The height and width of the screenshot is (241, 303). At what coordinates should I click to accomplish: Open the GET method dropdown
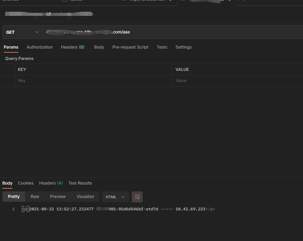point(22,32)
